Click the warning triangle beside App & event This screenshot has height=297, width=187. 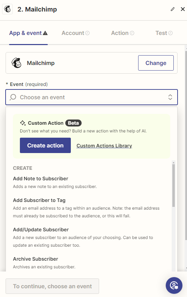[x=45, y=33]
